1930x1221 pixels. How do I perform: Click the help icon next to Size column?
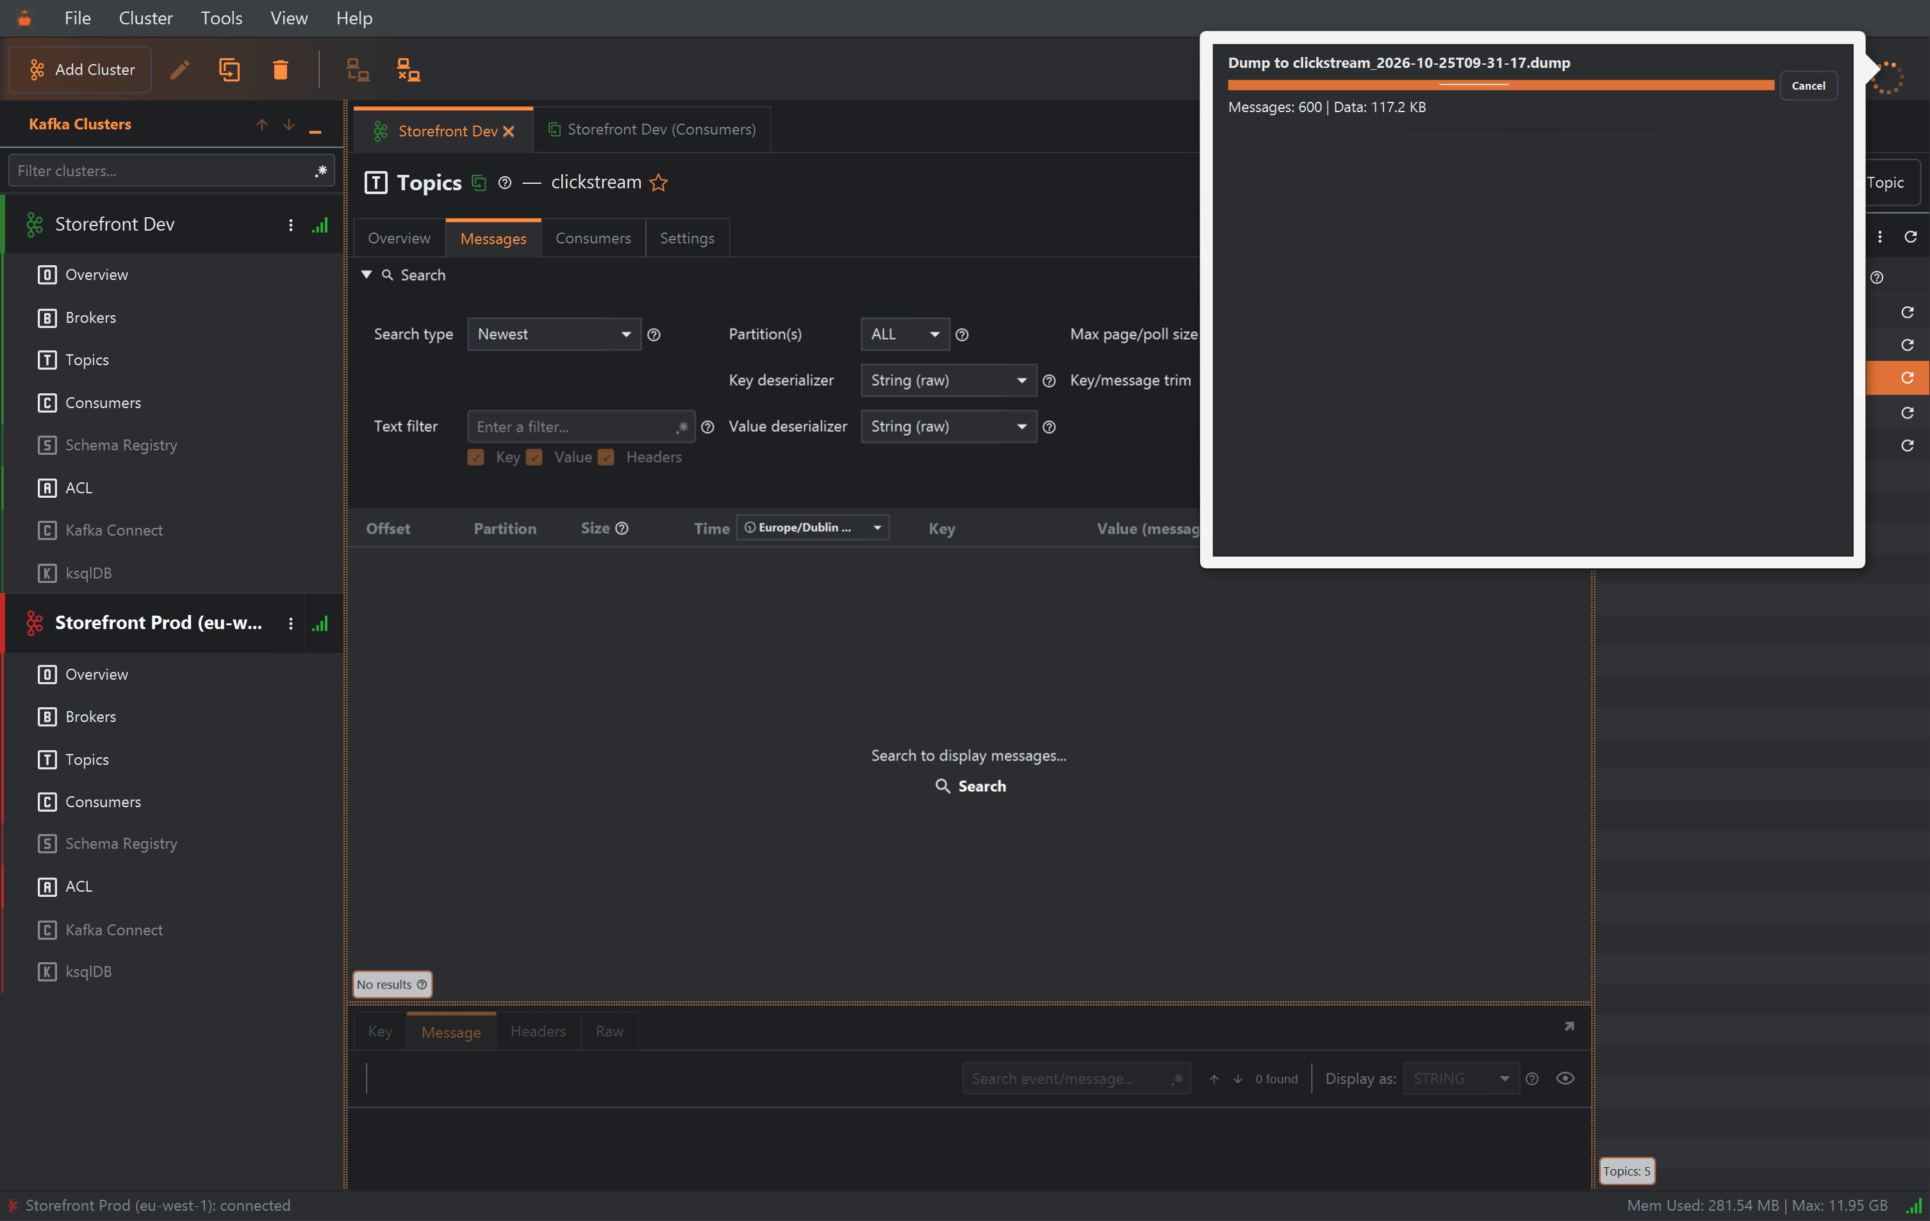coord(622,528)
